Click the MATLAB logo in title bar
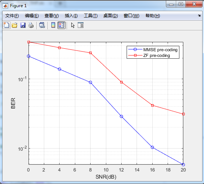 tap(5, 6)
